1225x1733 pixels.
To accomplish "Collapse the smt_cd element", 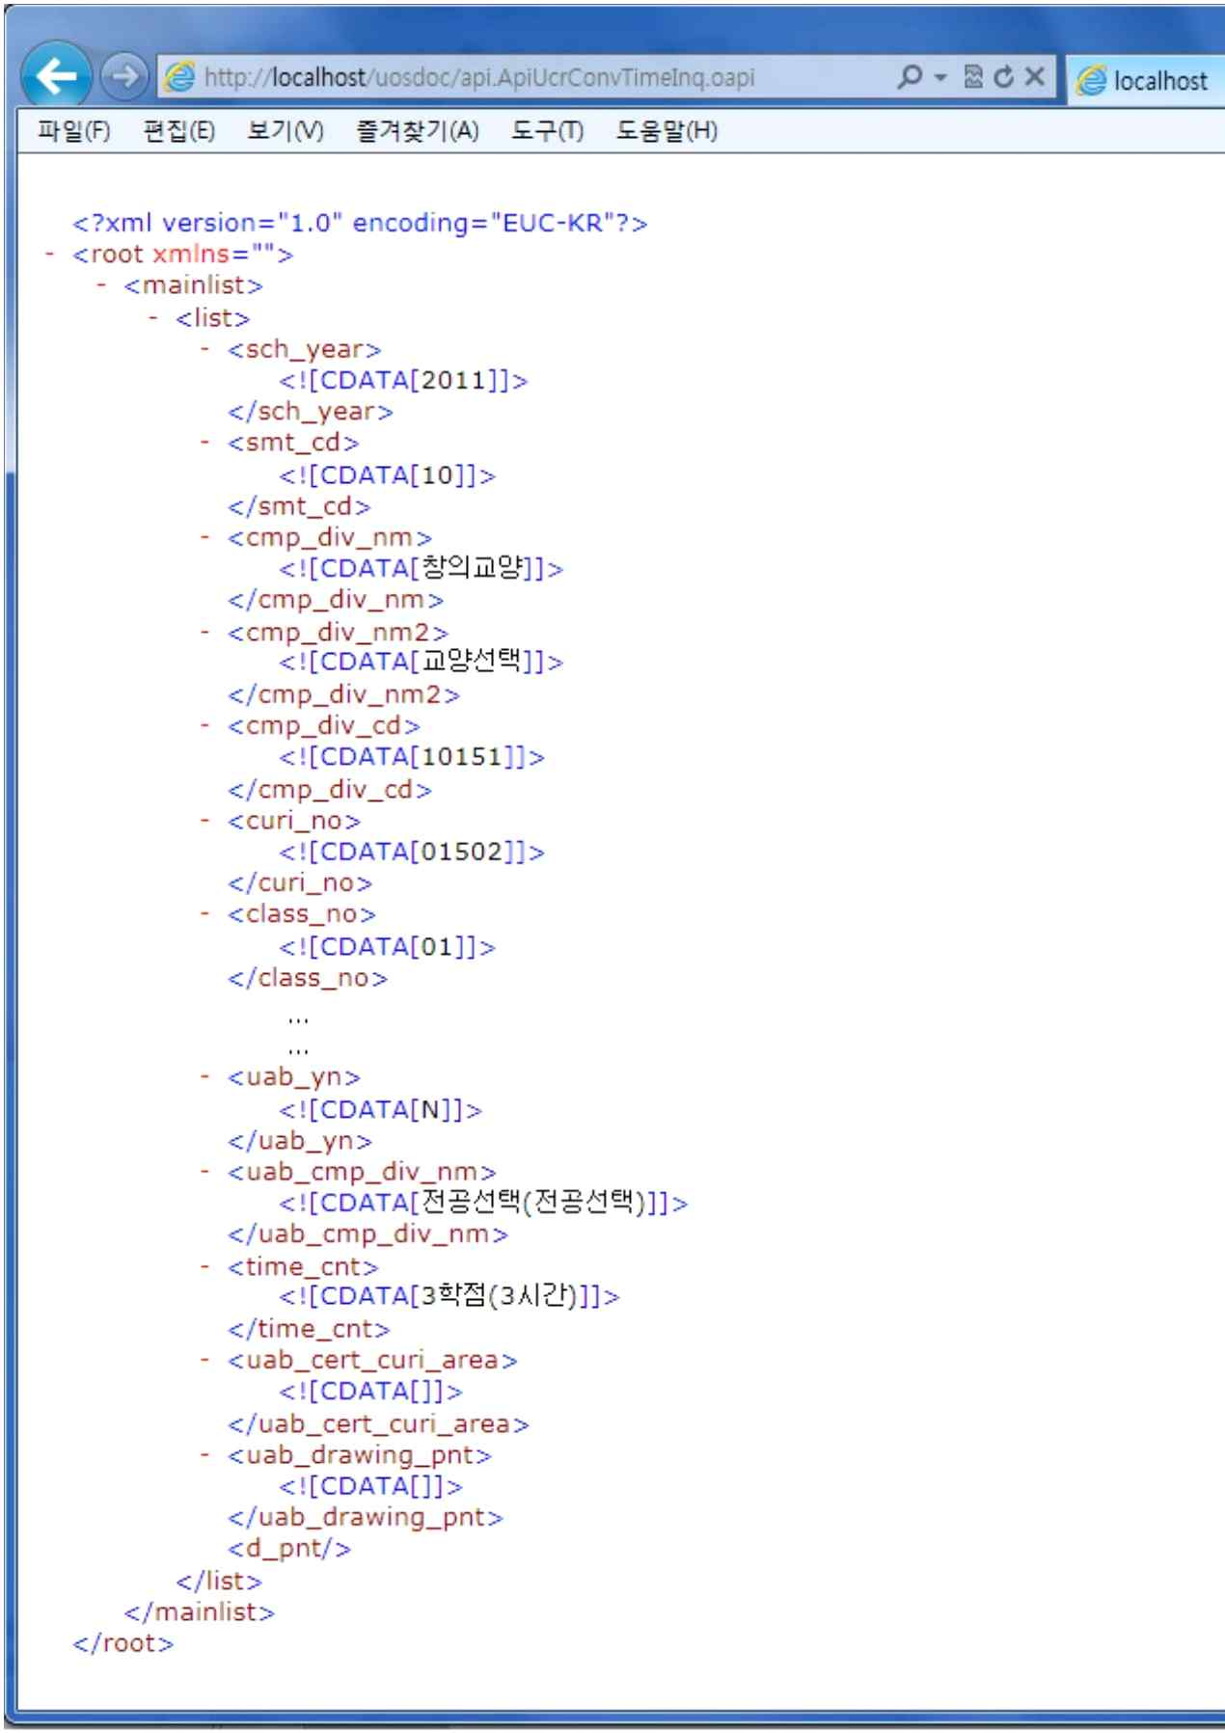I will (205, 442).
